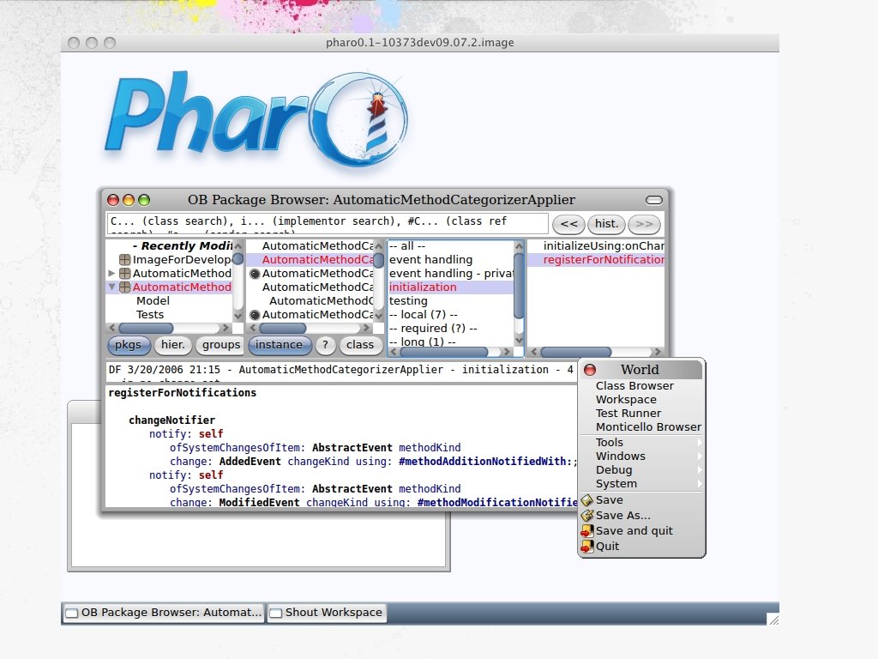Viewport: 878px width, 659px height.
Task: Click the method list horizontal scrollbar thumb
Action: click(575, 352)
